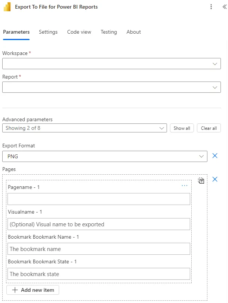The width and height of the screenshot is (228, 303).
Task: Click the Show all button
Action: (182, 128)
